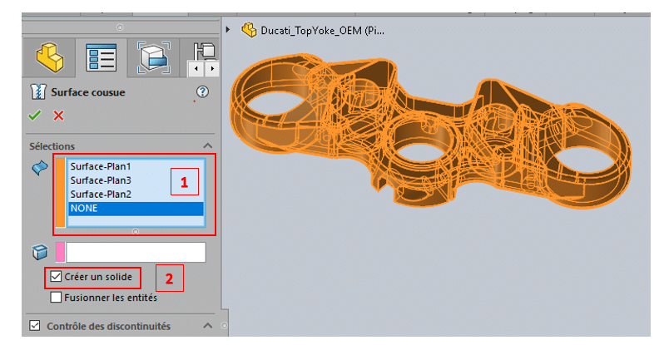Toggle Contrôle des discontinuités checkbox
This screenshot has height=345, width=669.
[35, 326]
